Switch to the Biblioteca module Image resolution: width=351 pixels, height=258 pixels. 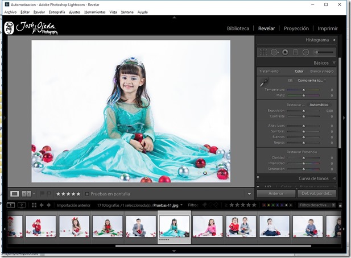click(238, 28)
